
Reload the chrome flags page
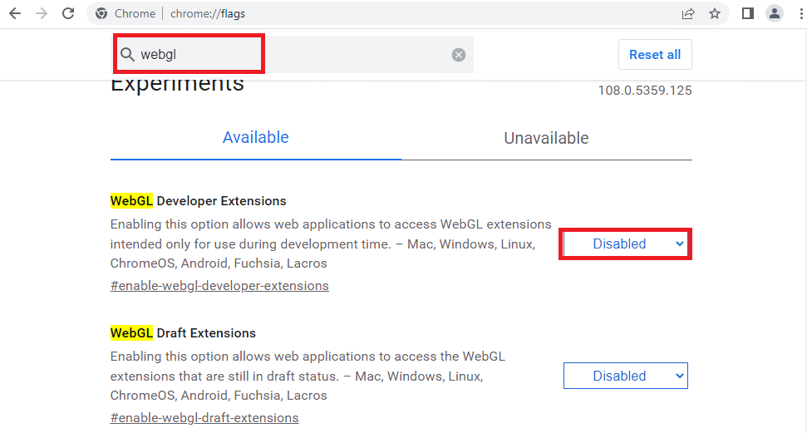click(x=68, y=13)
